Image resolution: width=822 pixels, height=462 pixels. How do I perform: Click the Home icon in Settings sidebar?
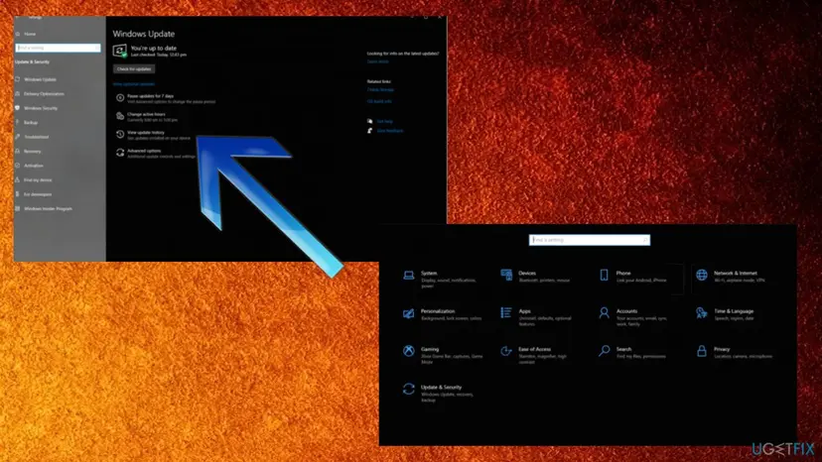17,34
